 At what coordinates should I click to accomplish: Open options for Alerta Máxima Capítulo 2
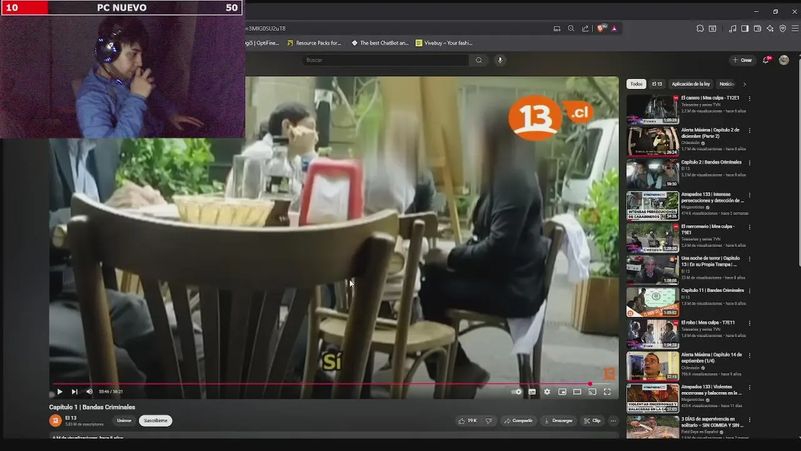click(x=750, y=130)
